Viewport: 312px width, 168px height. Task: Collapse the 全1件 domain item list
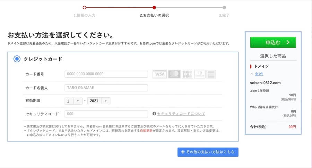[x=257, y=74]
